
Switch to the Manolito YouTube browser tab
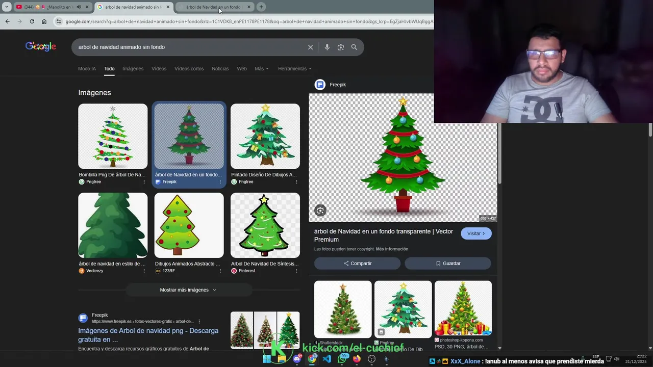pyautogui.click(x=54, y=7)
